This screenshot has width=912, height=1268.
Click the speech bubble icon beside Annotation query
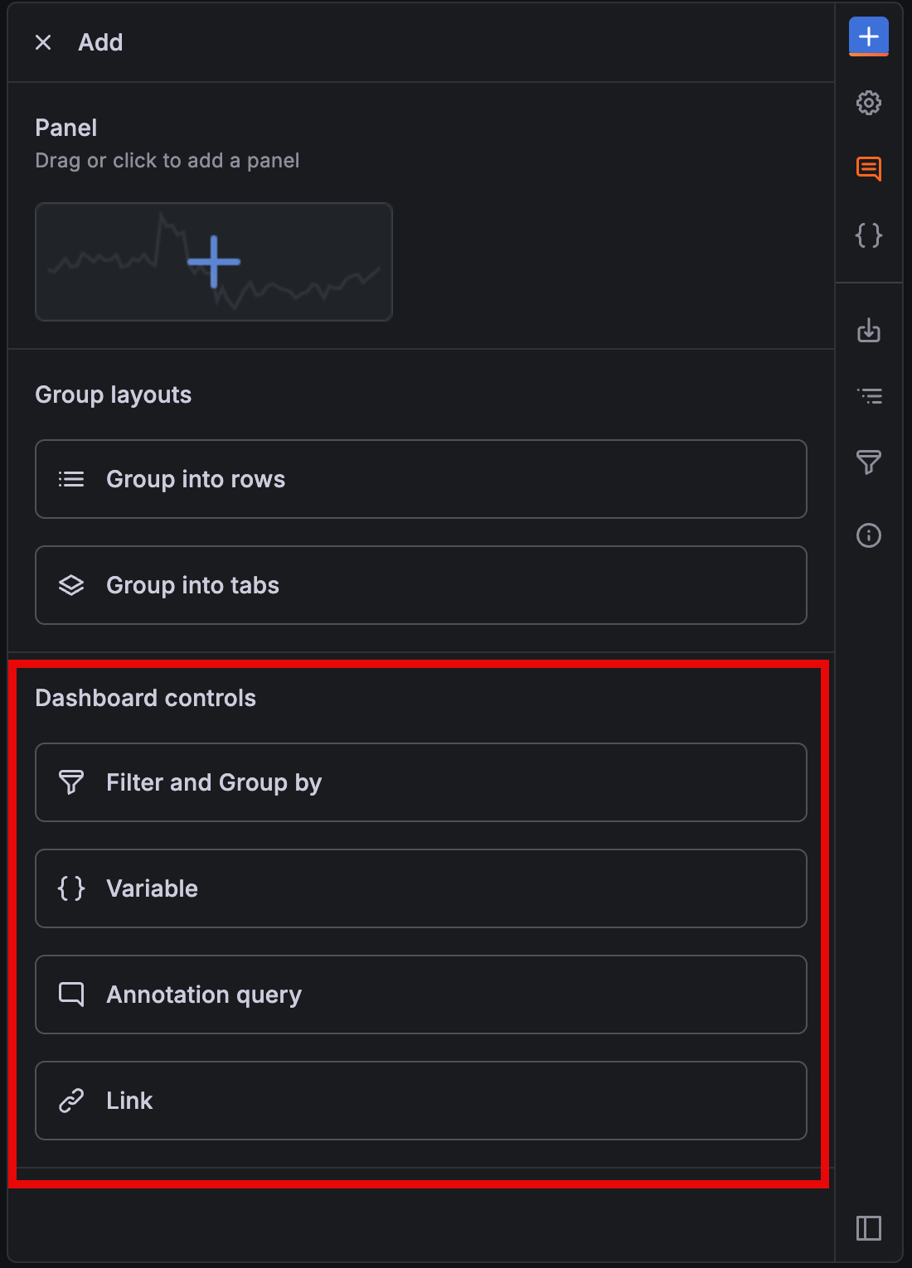71,994
